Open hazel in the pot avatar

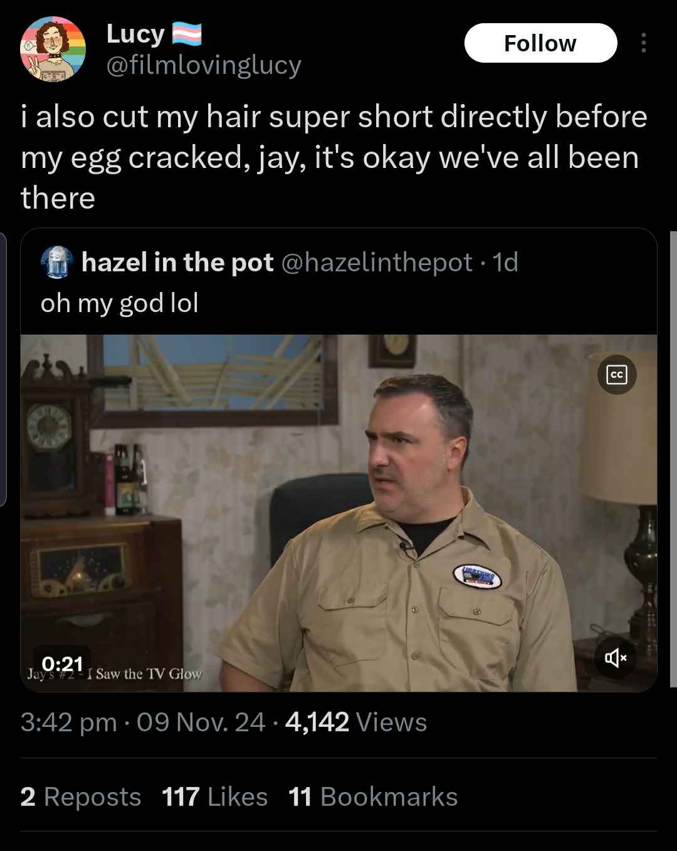pyautogui.click(x=57, y=262)
